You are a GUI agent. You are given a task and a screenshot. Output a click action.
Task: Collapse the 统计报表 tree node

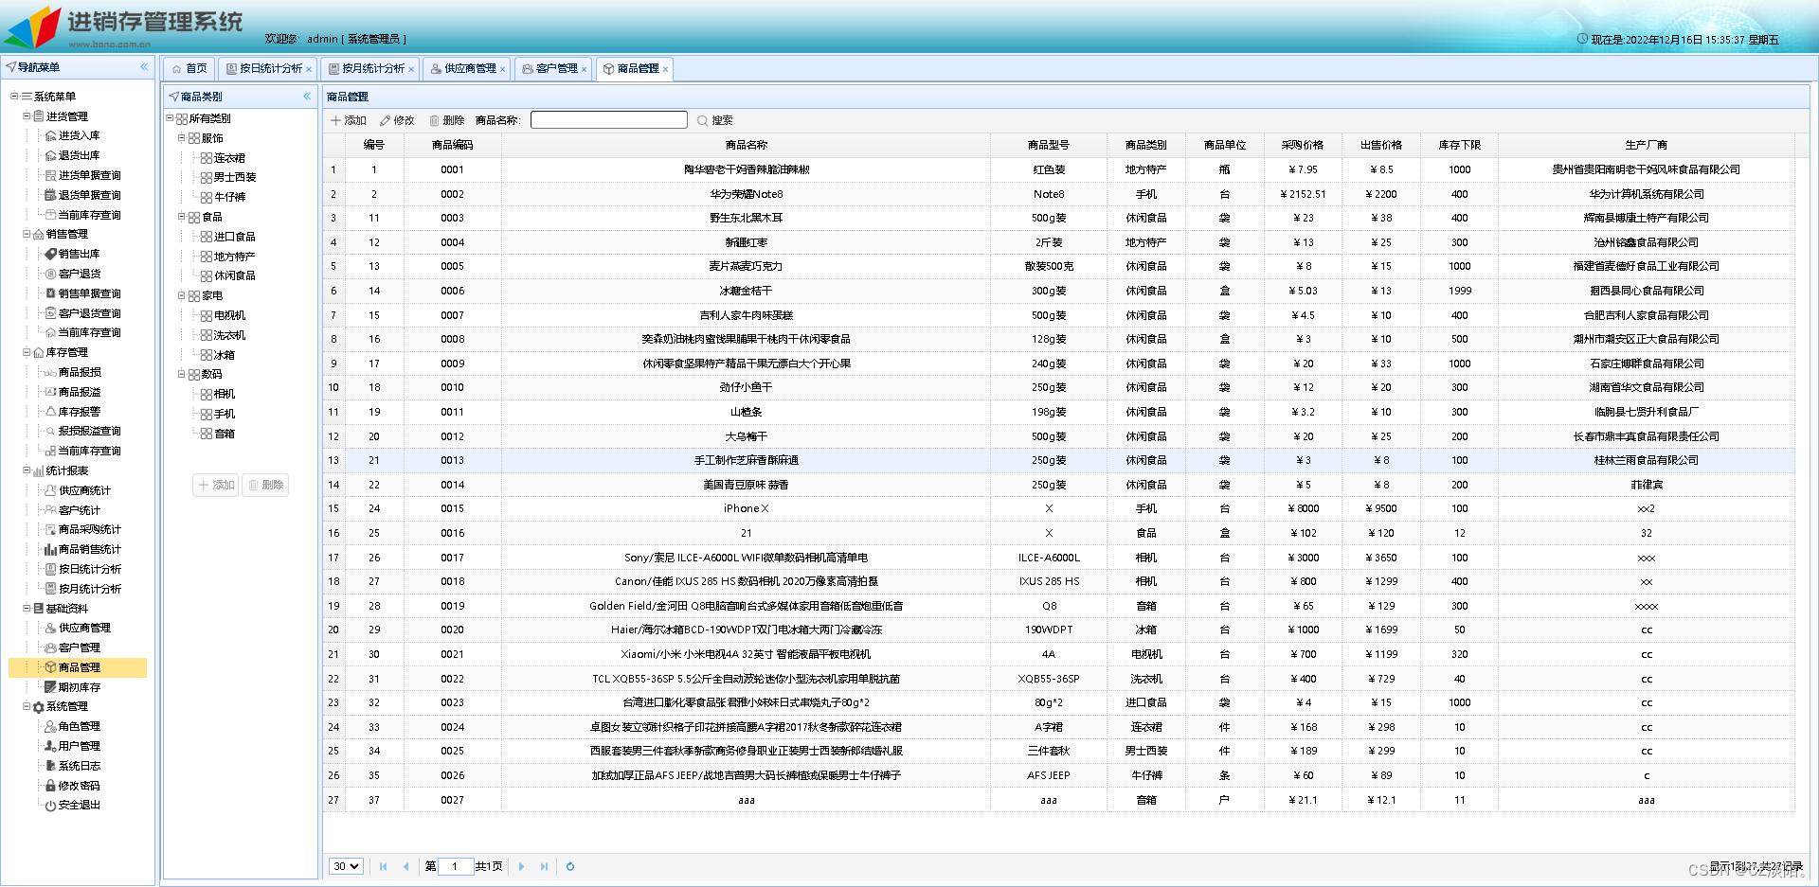click(27, 470)
